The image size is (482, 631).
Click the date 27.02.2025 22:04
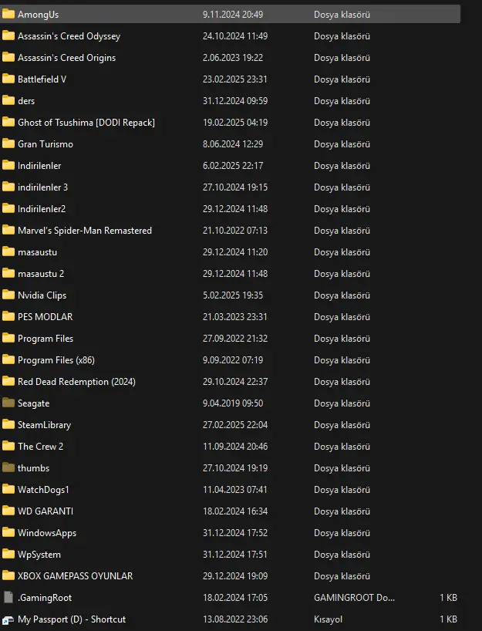[235, 424]
